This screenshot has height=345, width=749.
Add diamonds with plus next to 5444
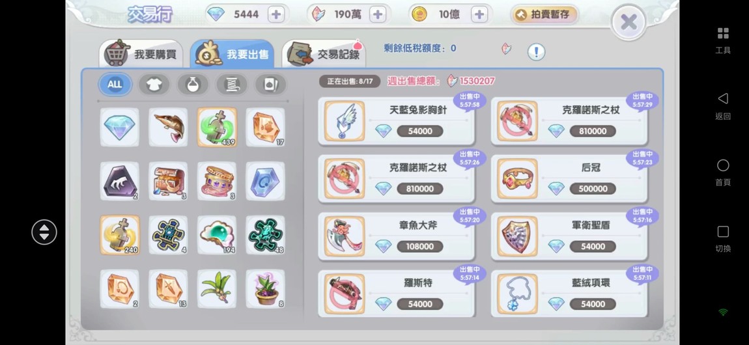[x=276, y=15]
